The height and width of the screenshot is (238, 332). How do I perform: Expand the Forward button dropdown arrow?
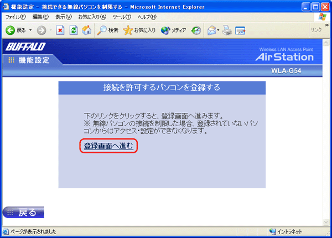[50, 30]
